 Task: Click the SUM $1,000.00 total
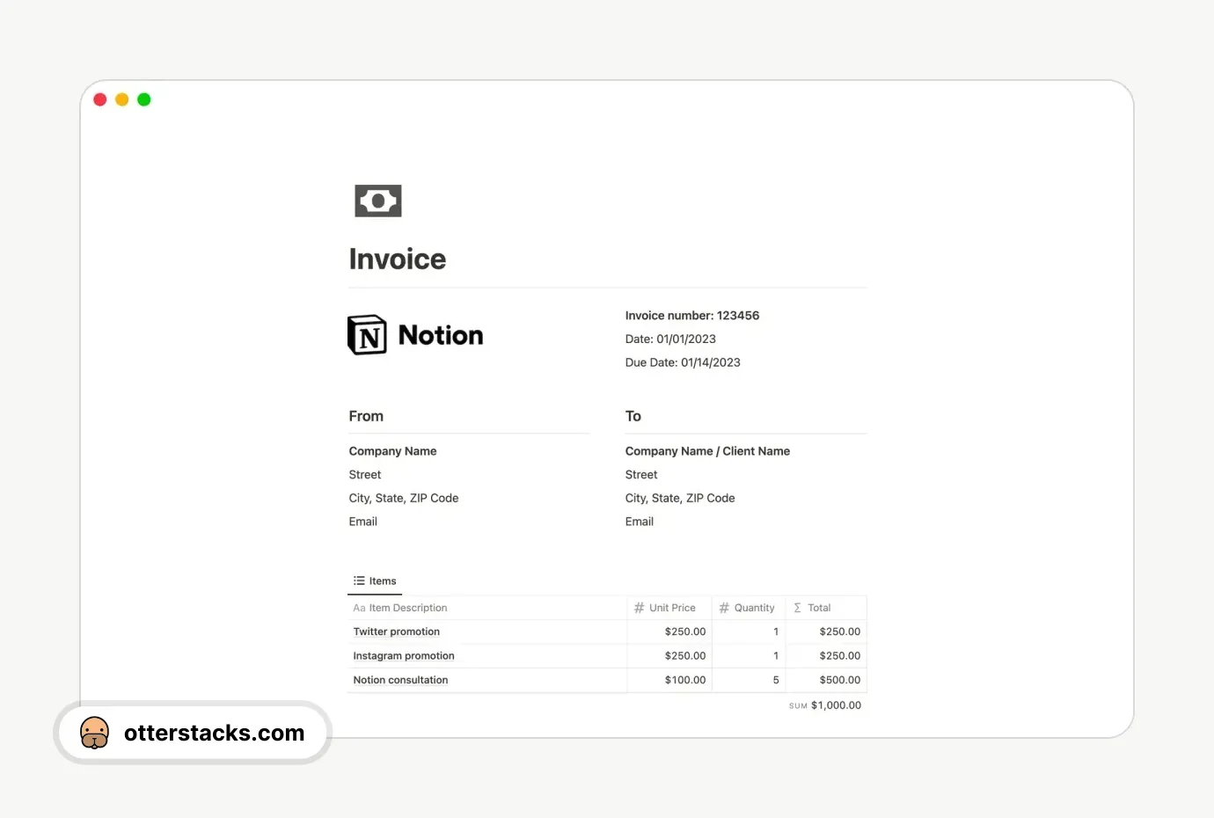(x=825, y=705)
